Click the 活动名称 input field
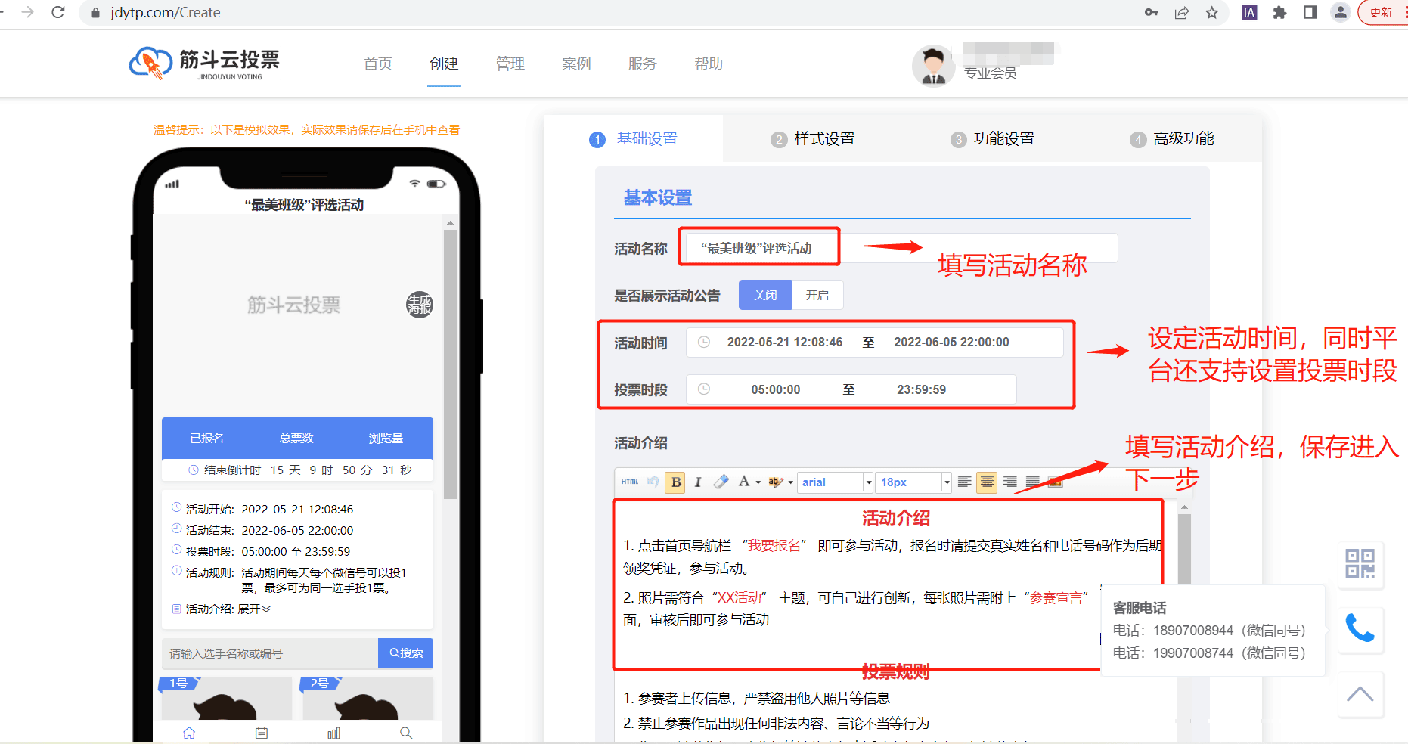This screenshot has height=744, width=1408. [x=901, y=248]
